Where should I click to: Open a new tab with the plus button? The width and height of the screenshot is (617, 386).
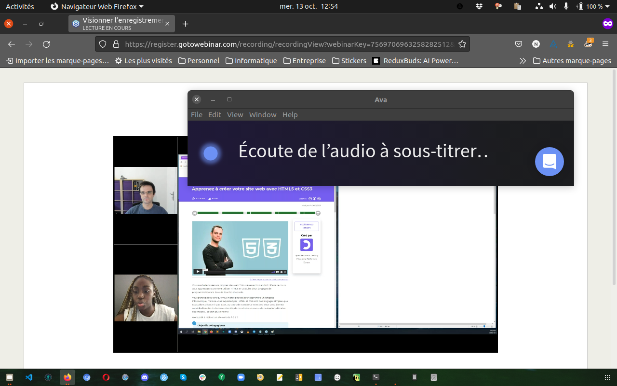[x=185, y=24]
